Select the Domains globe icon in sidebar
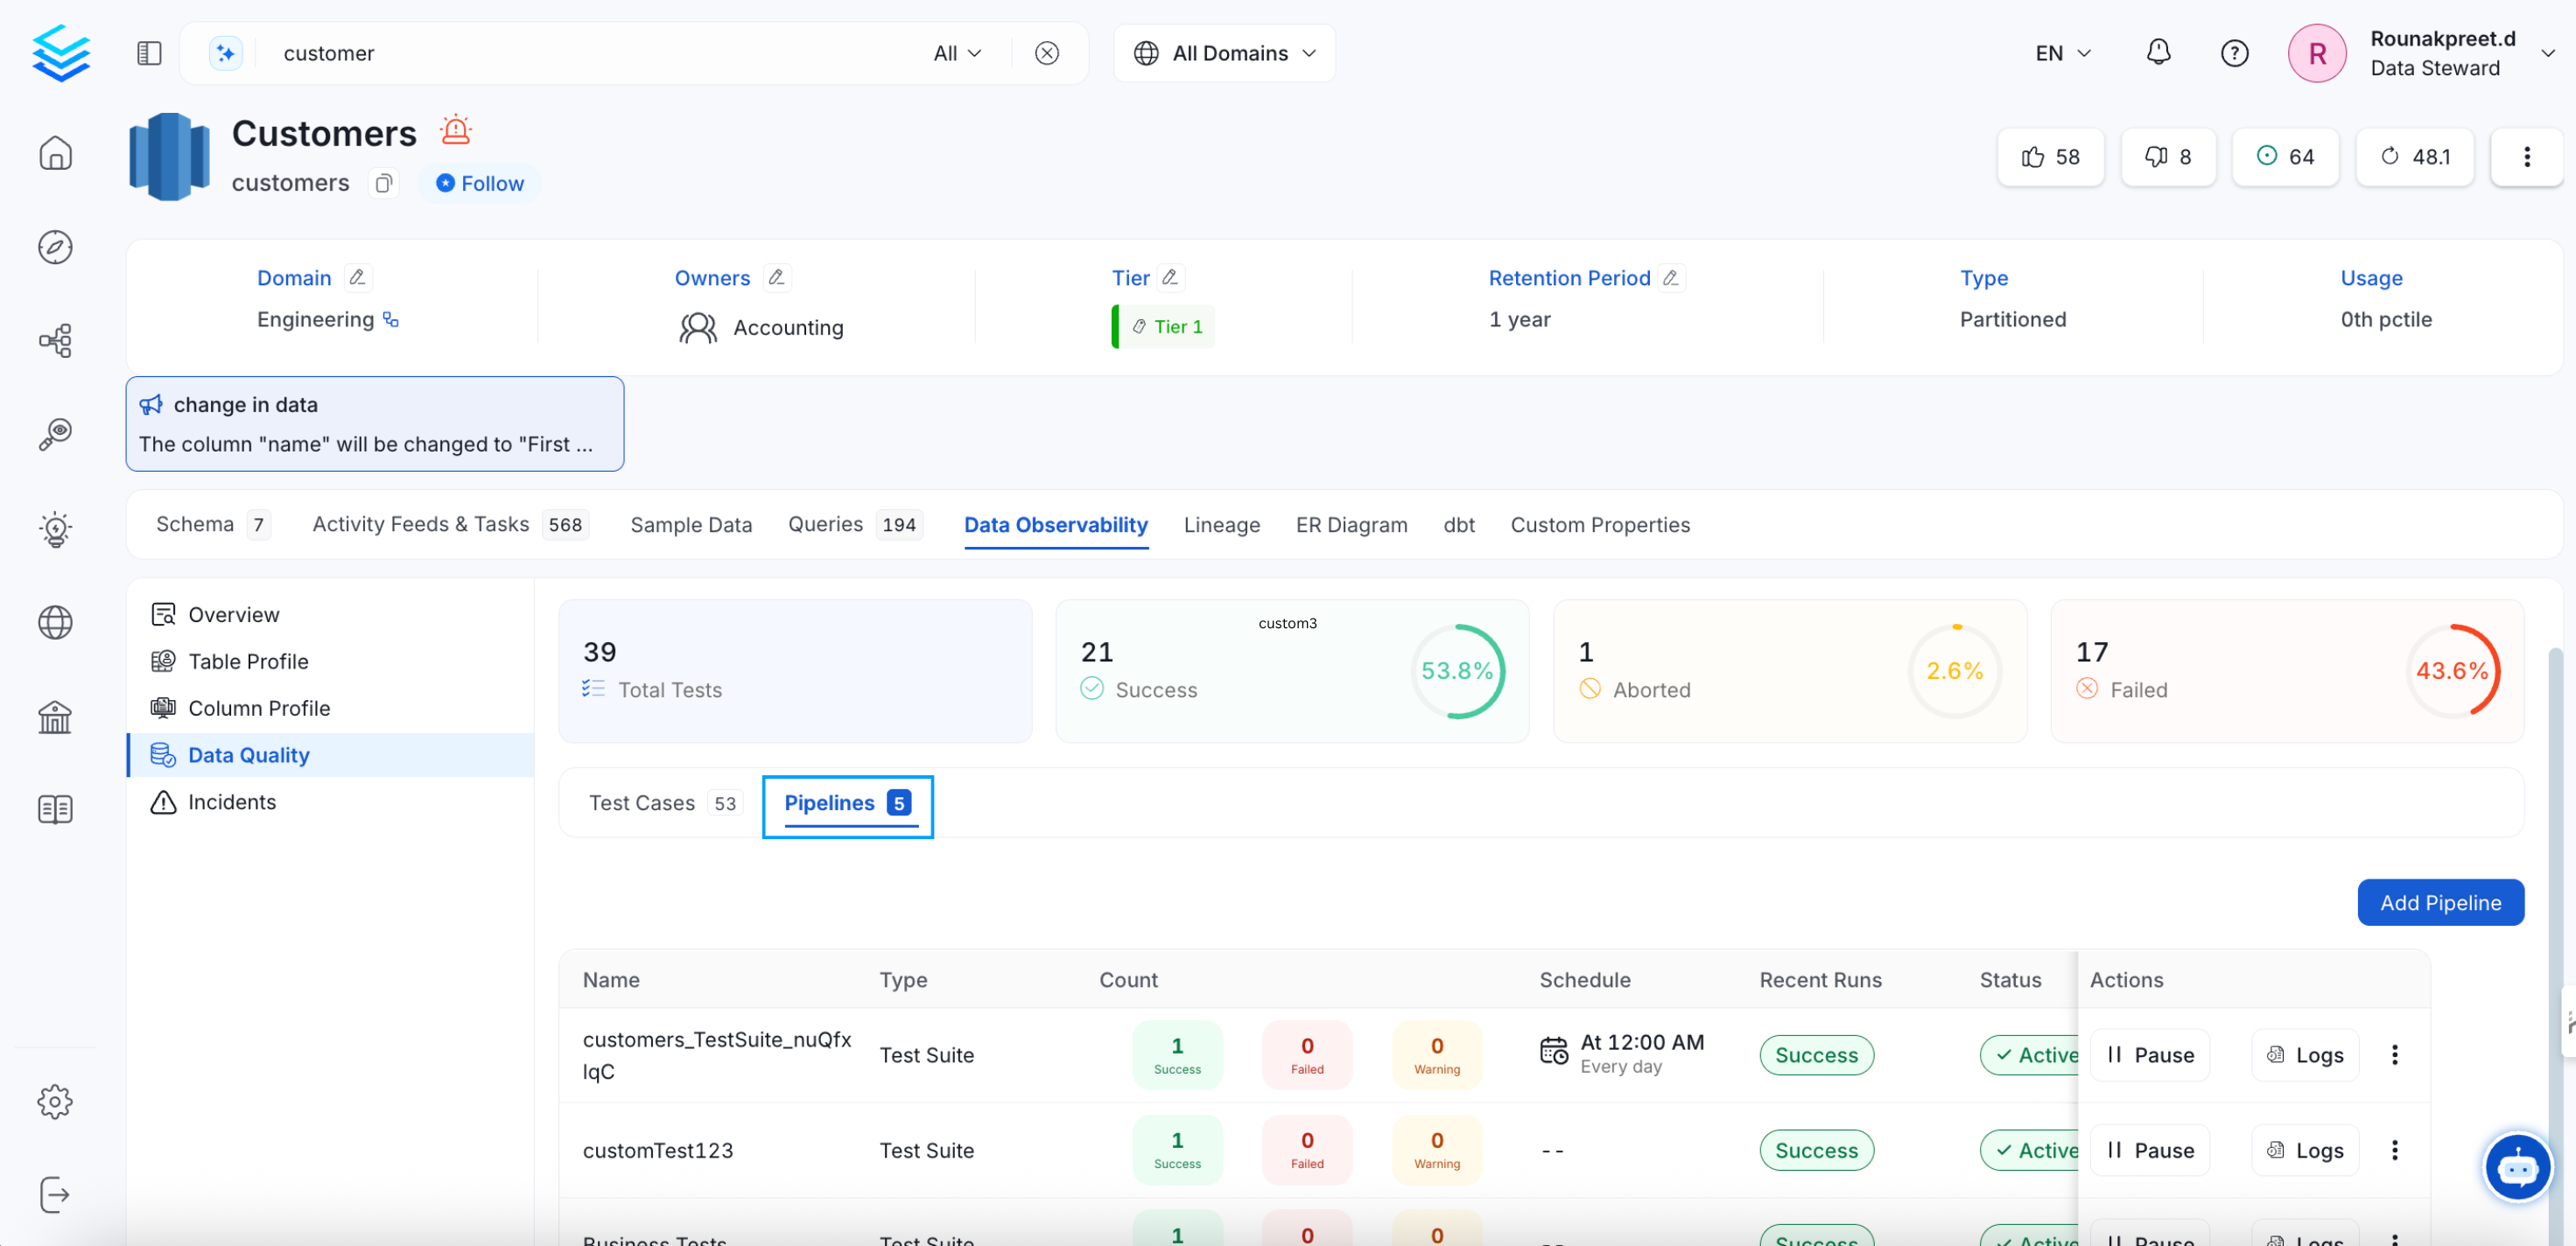 coord(55,621)
